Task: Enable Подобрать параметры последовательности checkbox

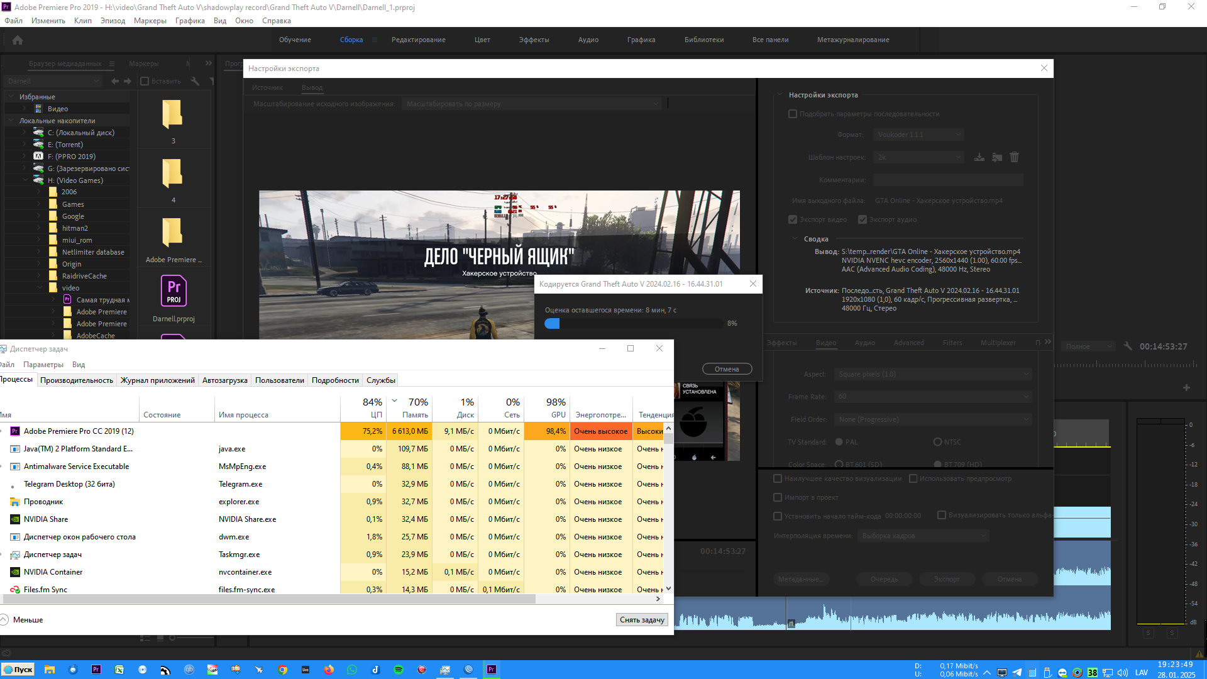Action: [x=793, y=114]
